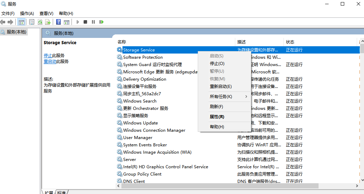Expand the 所有任务(K) submenu
Screen dimensions: 364x194
[x=224, y=97]
